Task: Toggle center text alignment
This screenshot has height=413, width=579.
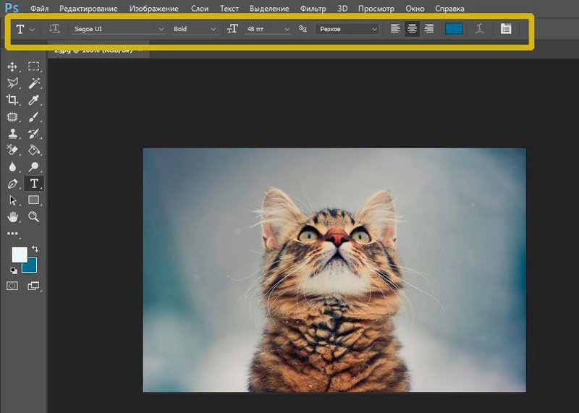Action: (412, 29)
